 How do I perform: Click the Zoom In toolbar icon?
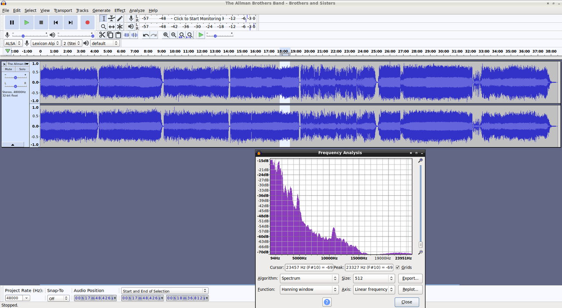166,35
